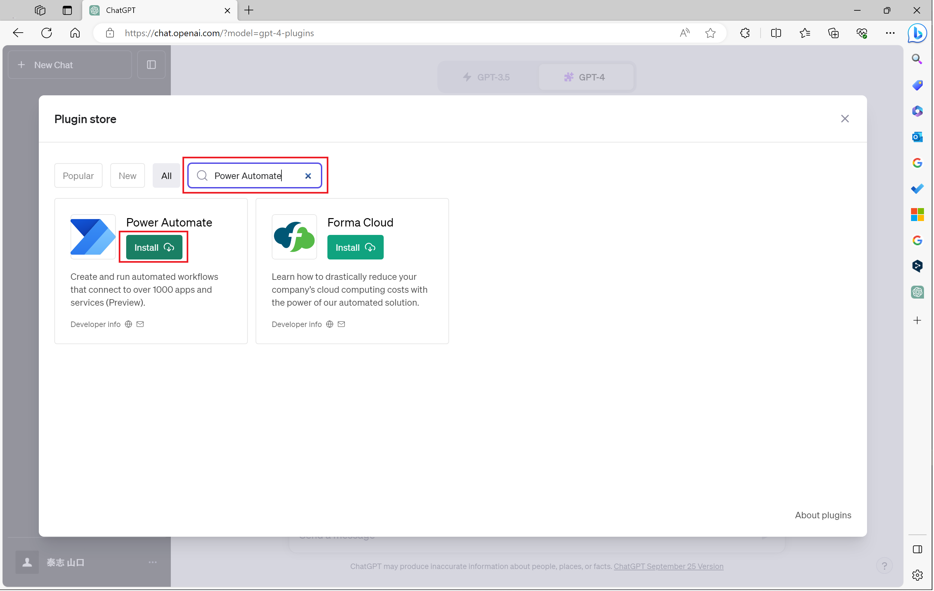The image size is (934, 591).
Task: Open Edge sidebar Search
Action: coord(917,59)
